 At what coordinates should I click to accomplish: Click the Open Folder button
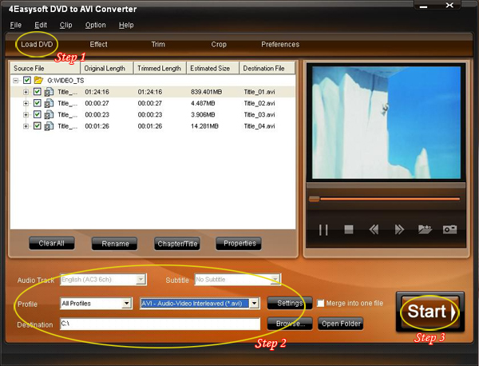click(341, 324)
